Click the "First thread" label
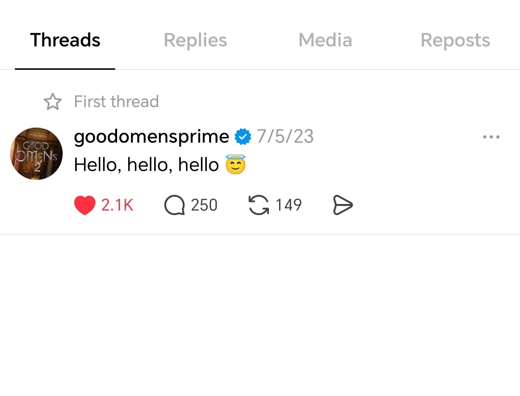520x396 pixels. pyautogui.click(x=116, y=102)
